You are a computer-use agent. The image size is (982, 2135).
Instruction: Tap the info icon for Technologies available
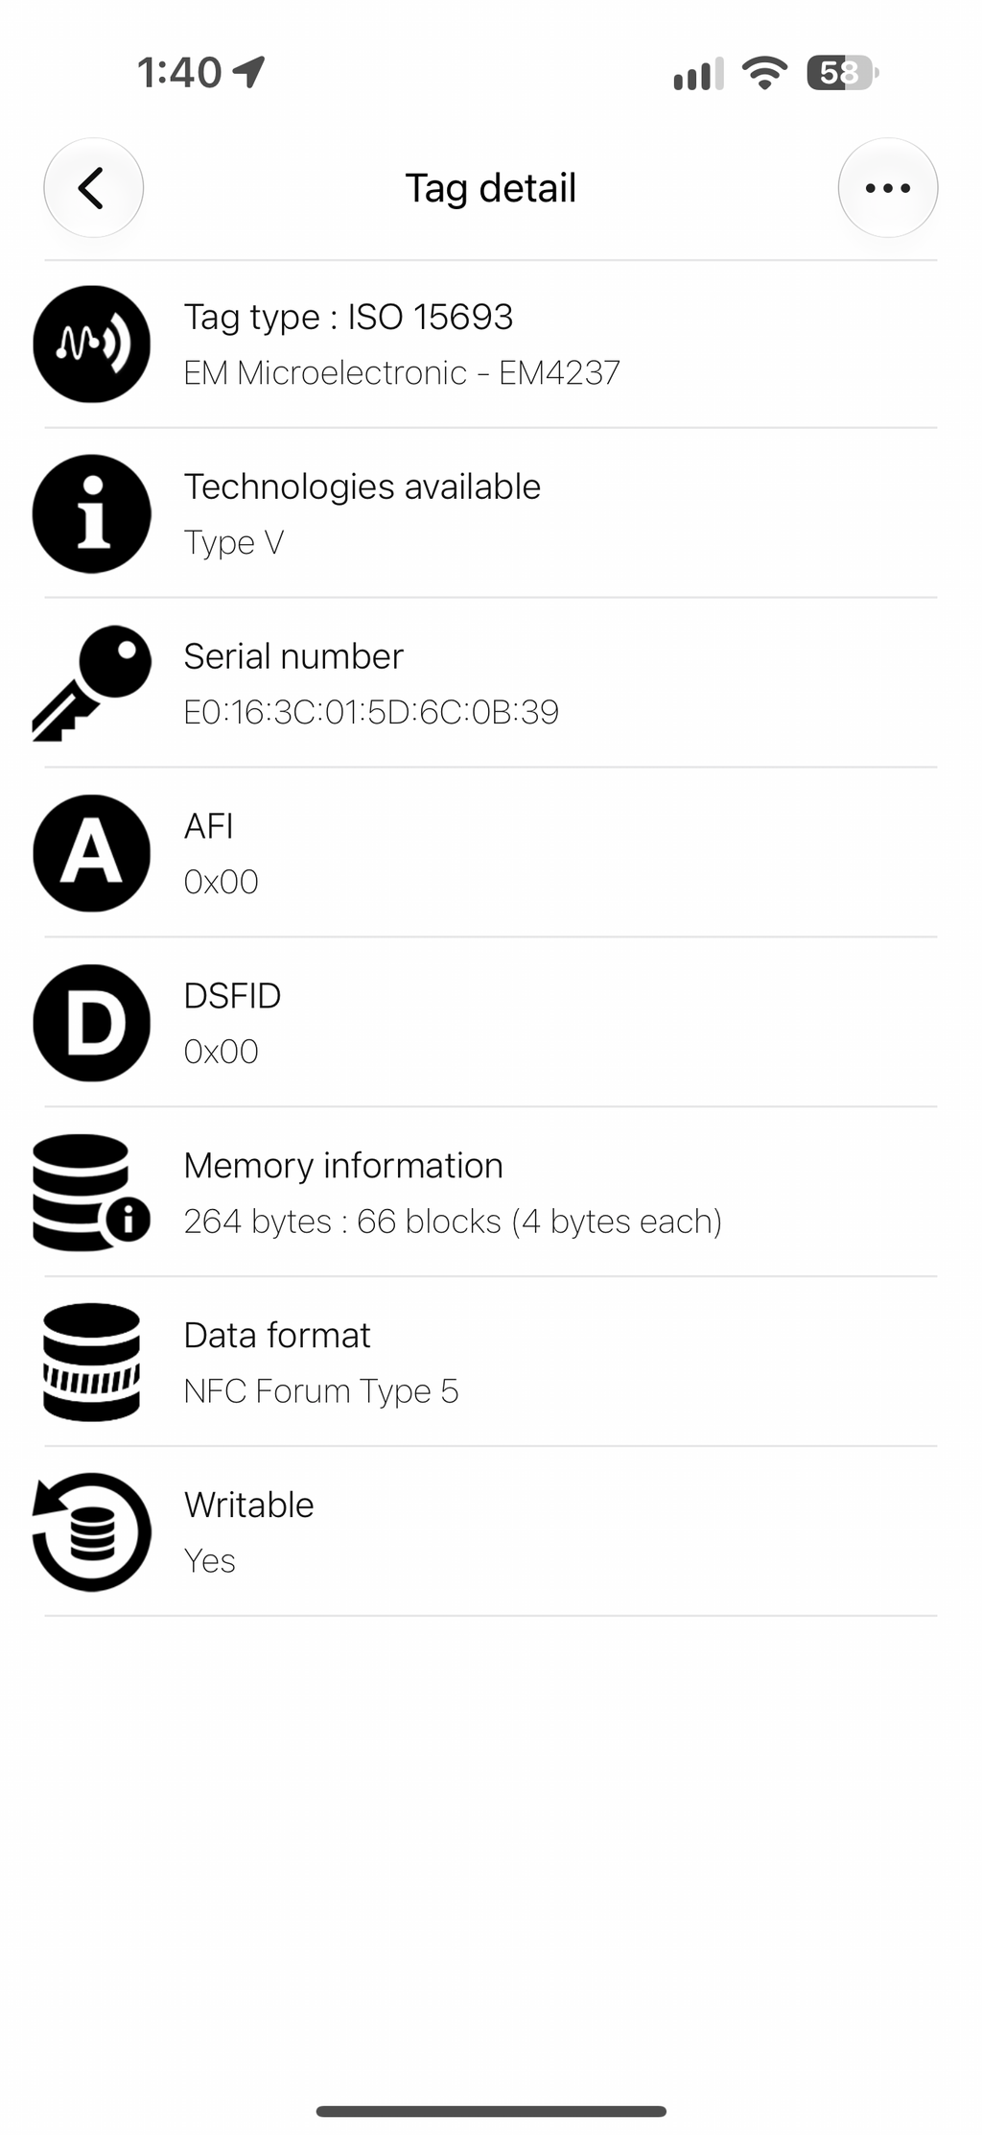click(x=92, y=513)
